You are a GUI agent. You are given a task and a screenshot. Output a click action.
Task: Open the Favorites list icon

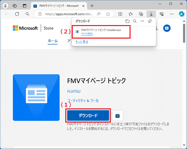pyautogui.click(x=131, y=14)
